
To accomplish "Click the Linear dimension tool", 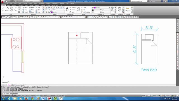I will tap(72, 8).
